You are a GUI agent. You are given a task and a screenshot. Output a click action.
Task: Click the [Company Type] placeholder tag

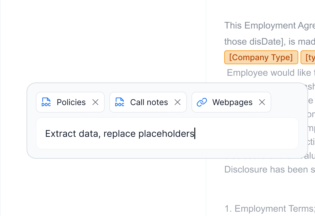(261, 57)
